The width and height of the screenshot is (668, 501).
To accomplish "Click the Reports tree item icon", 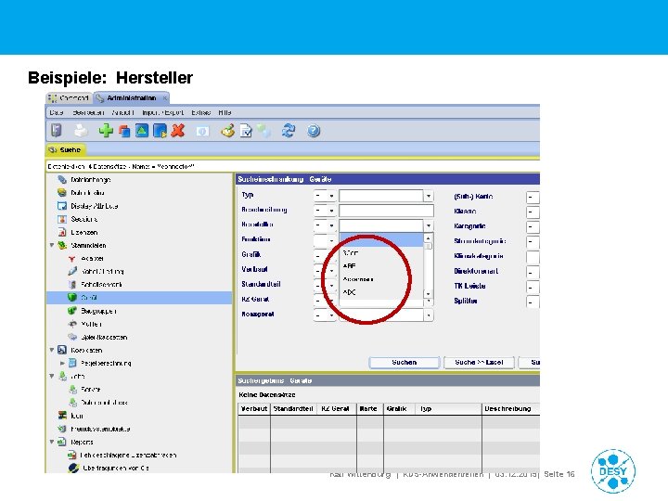I will pyautogui.click(x=62, y=442).
